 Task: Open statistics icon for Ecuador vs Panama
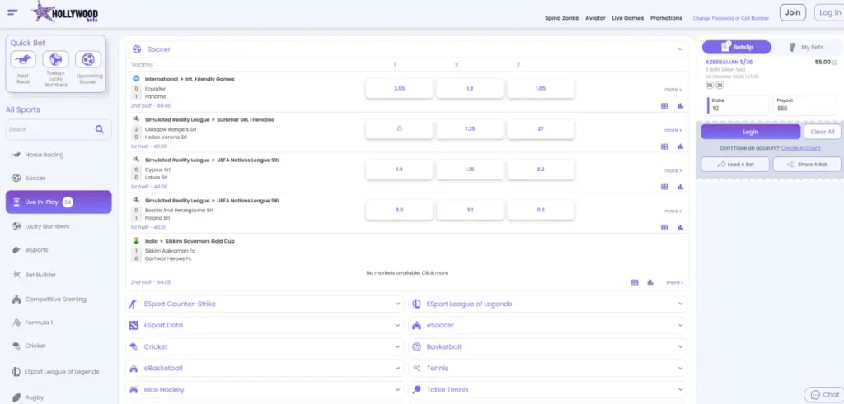680,106
